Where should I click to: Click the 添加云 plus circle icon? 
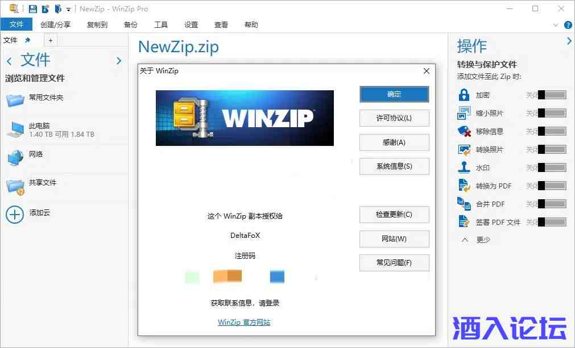15,215
